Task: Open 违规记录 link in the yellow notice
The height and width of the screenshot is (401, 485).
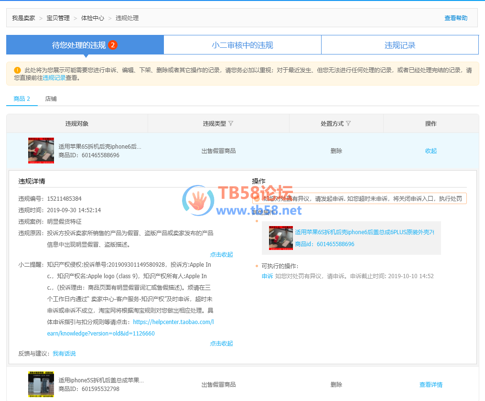Action: 54,78
